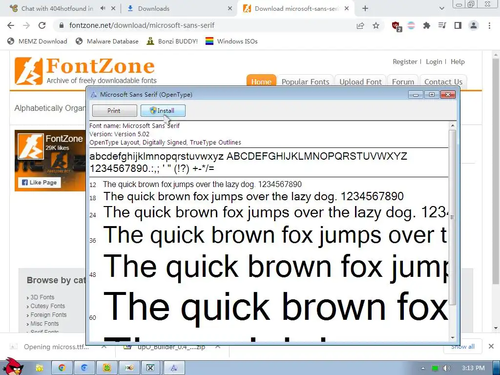Screen dimensions: 500x375
Task: Mute the audio icon on chat tab
Action: 103,9
